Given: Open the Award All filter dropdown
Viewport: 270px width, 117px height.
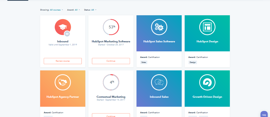Looking at the screenshot, I should click(x=77, y=10).
